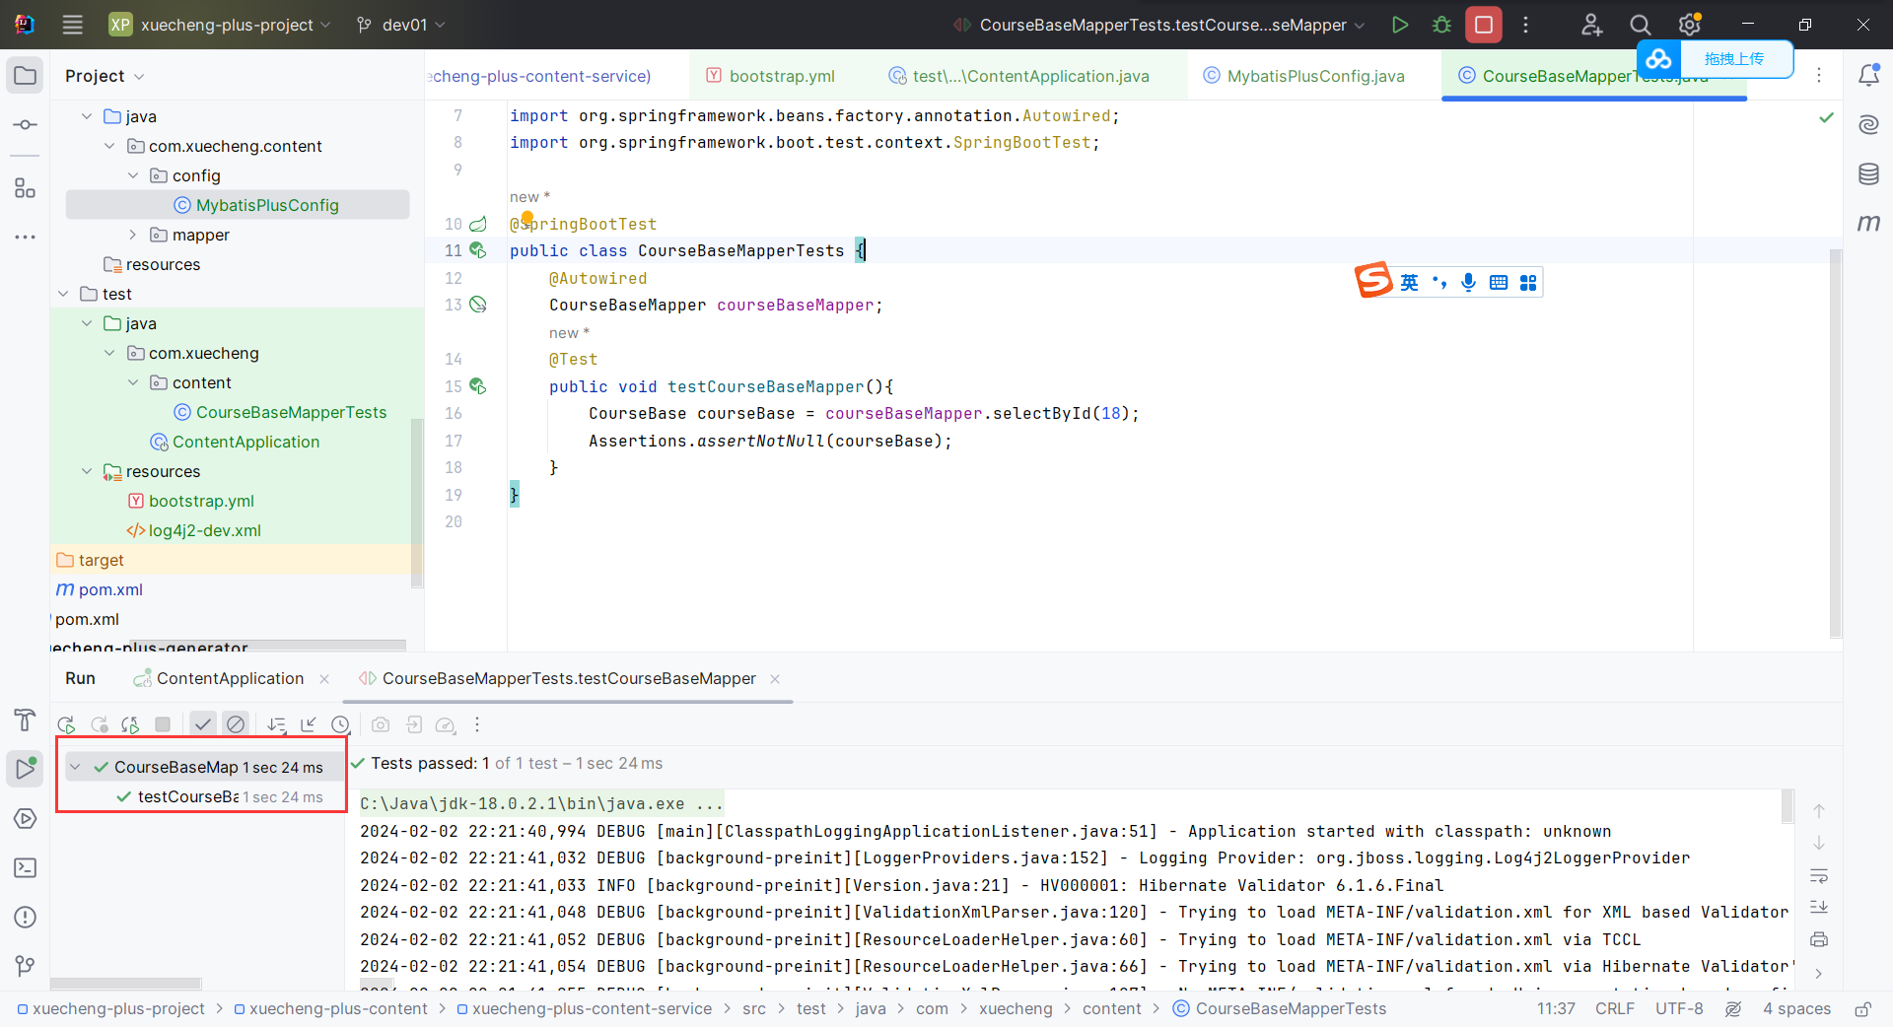Run the current test configuration
The image size is (1893, 1027).
1399,25
